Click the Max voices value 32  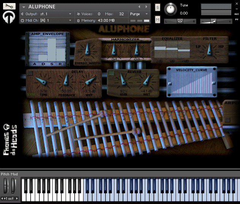(121, 14)
